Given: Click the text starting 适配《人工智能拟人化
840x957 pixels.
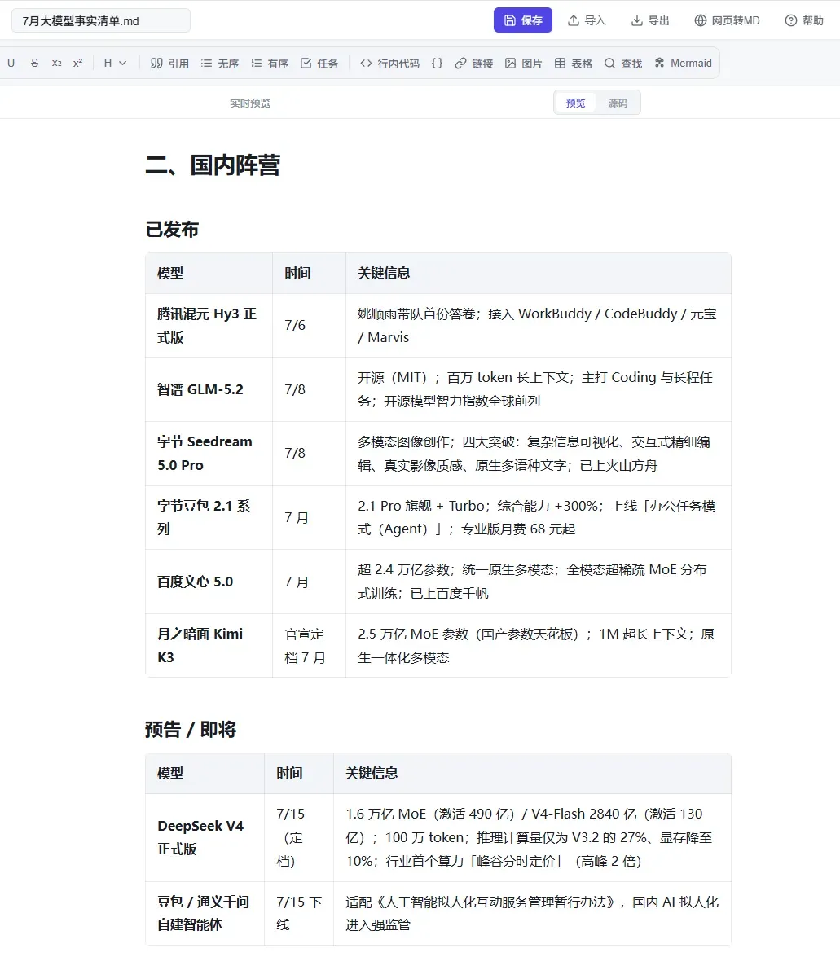Looking at the screenshot, I should click(x=532, y=913).
